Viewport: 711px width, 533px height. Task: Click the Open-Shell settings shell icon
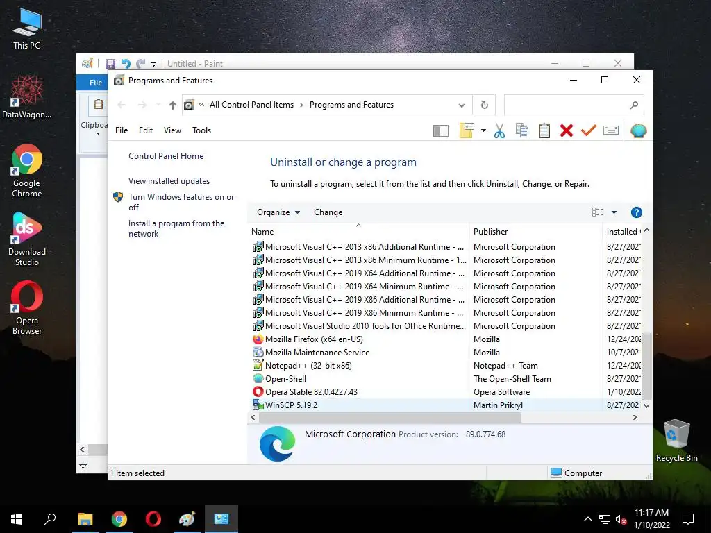point(639,130)
